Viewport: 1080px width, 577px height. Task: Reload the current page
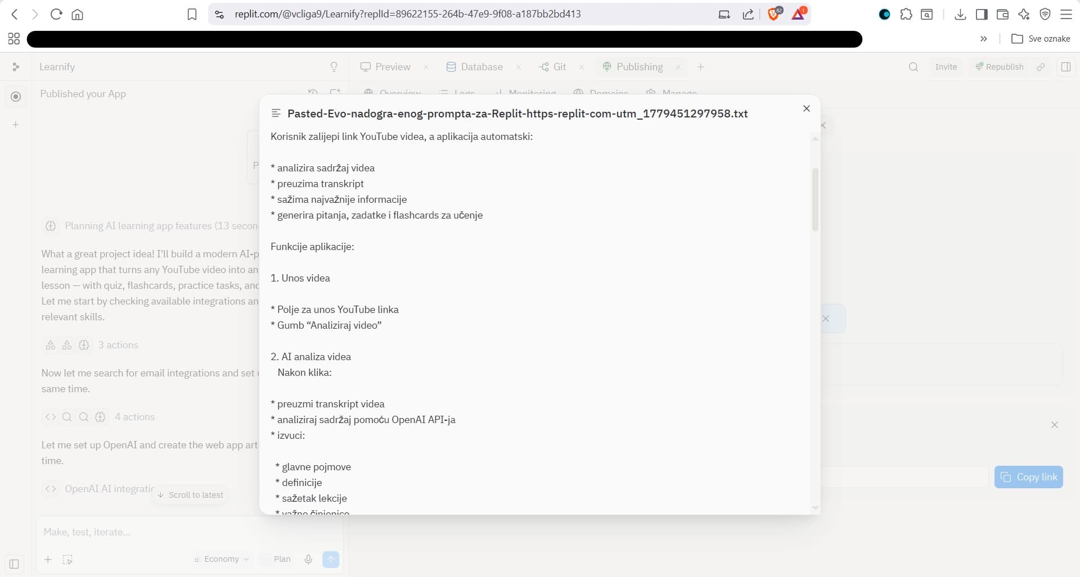point(56,14)
